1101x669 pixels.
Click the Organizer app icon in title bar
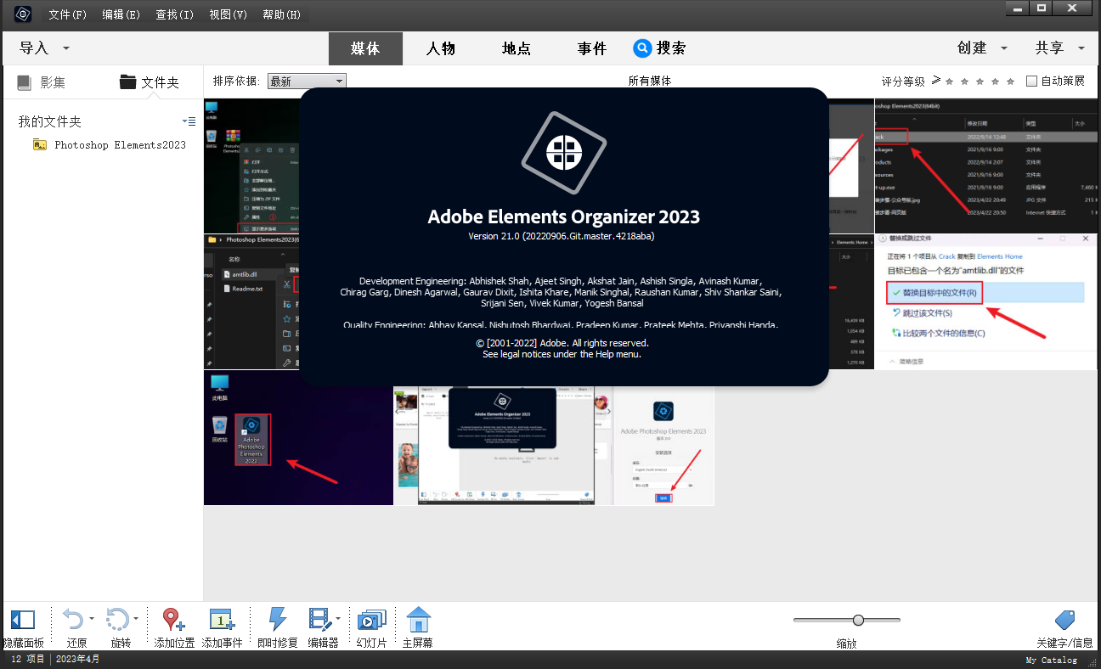24,14
